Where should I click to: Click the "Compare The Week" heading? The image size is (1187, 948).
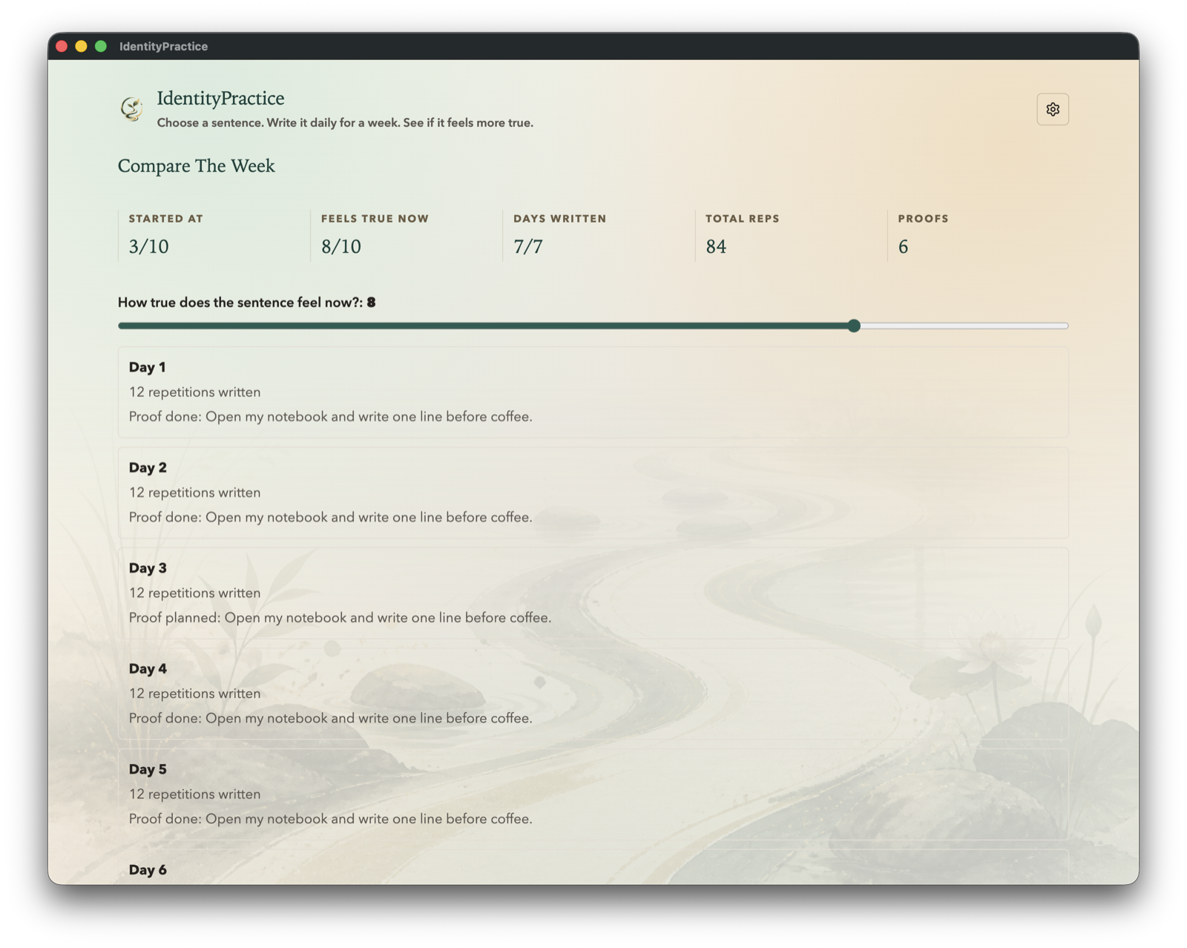pyautogui.click(x=196, y=165)
